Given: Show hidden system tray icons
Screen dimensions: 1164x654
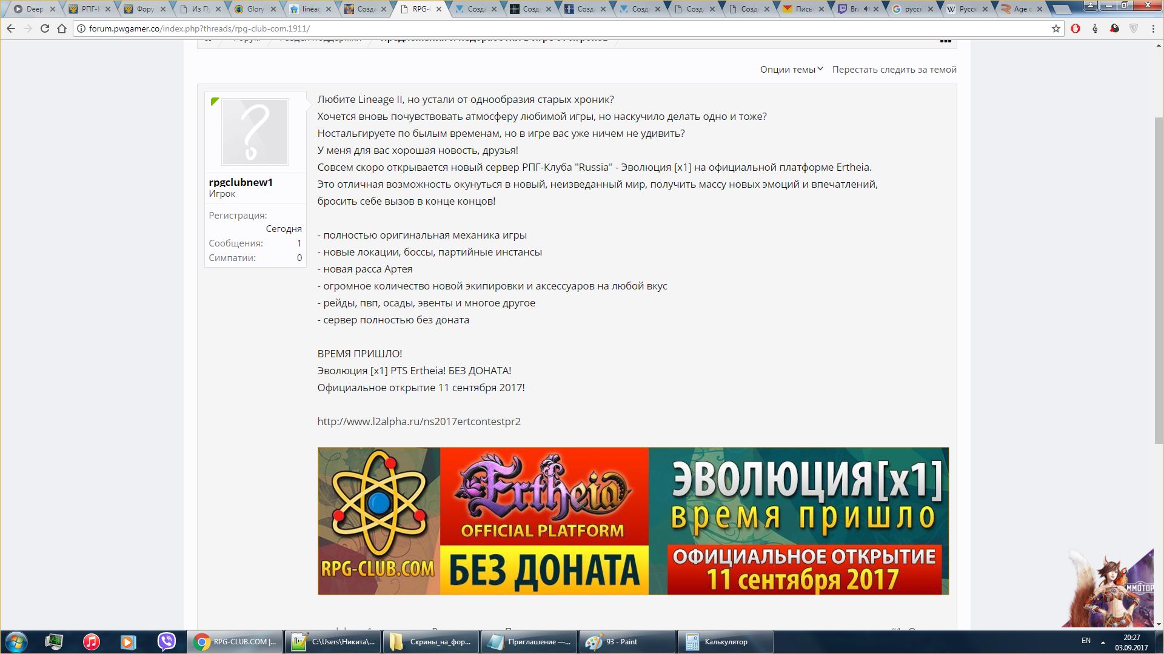Looking at the screenshot, I should [x=1103, y=642].
